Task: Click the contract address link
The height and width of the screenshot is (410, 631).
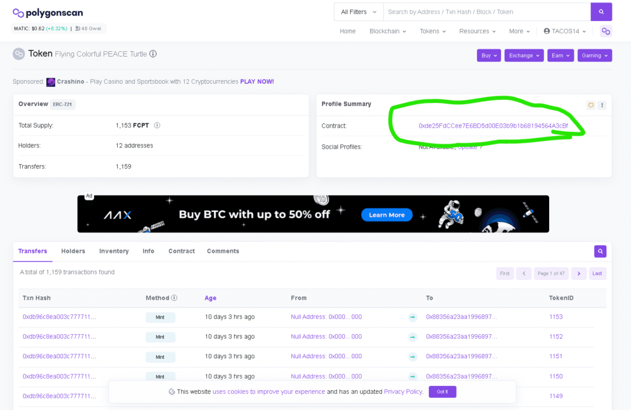Action: 493,126
